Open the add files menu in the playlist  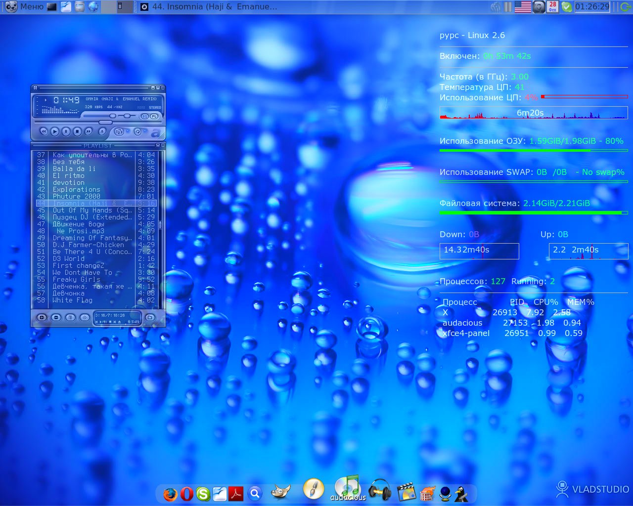pos(42,317)
